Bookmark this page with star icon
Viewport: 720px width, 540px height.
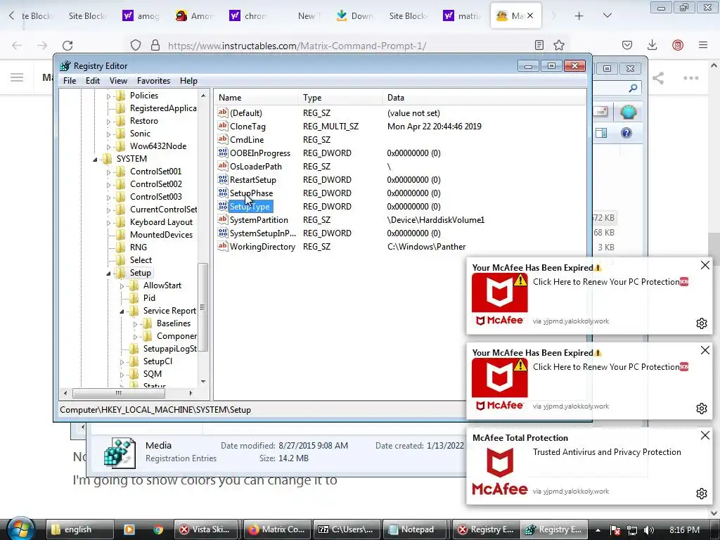coord(559,45)
